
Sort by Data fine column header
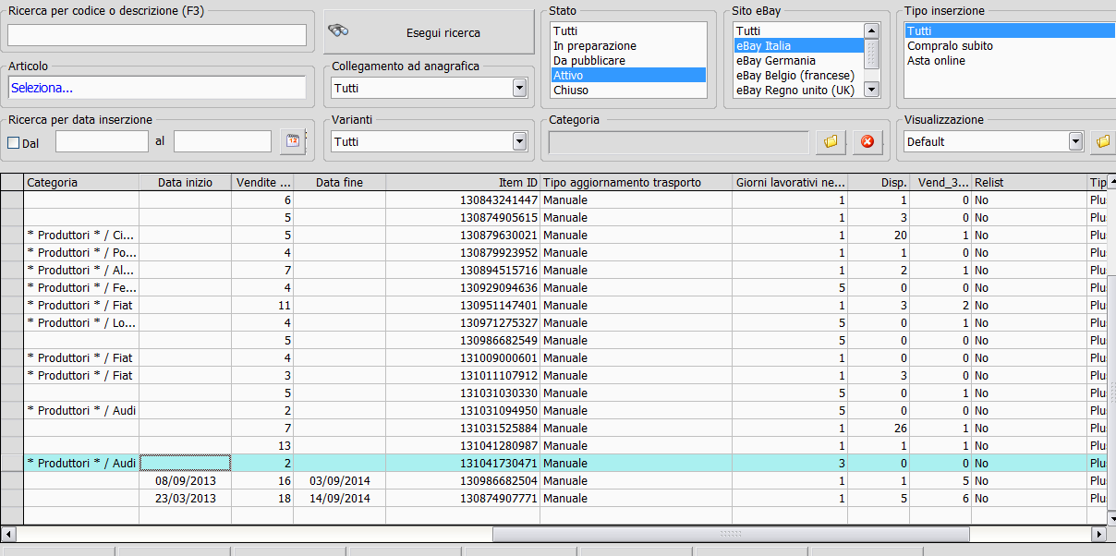(x=339, y=183)
